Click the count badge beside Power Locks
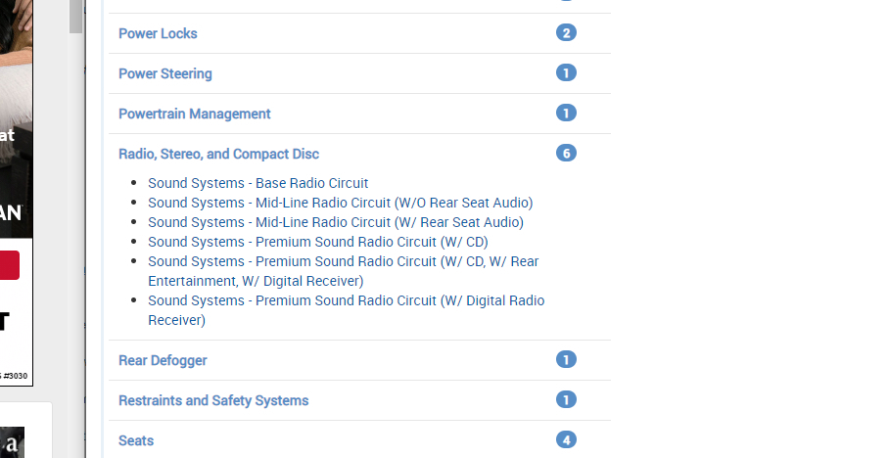Image resolution: width=888 pixels, height=458 pixels. tap(566, 33)
